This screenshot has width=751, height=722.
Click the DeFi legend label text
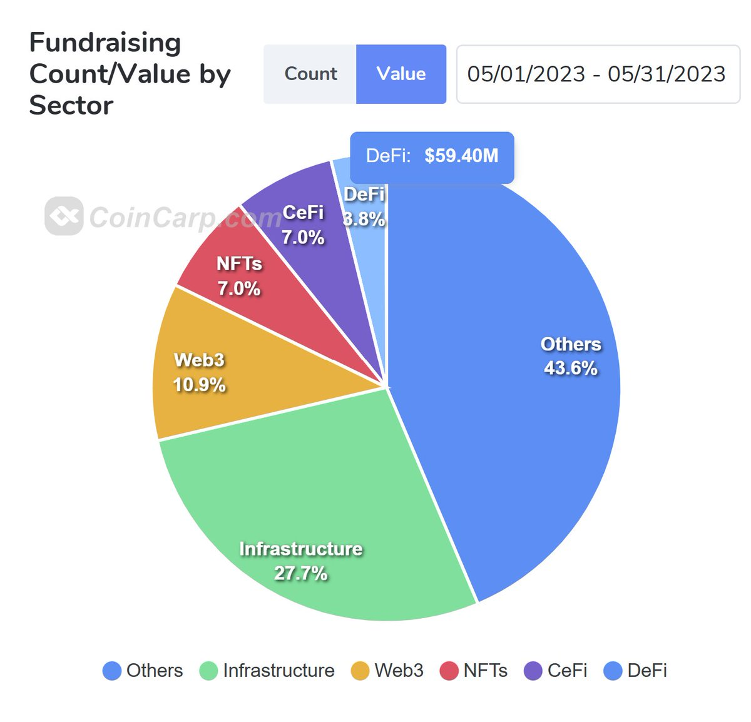[648, 671]
